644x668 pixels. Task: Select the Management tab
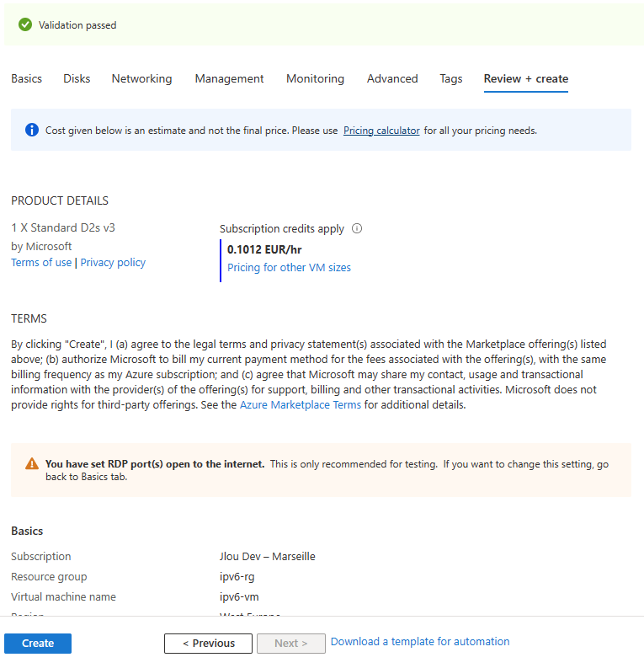coord(230,79)
